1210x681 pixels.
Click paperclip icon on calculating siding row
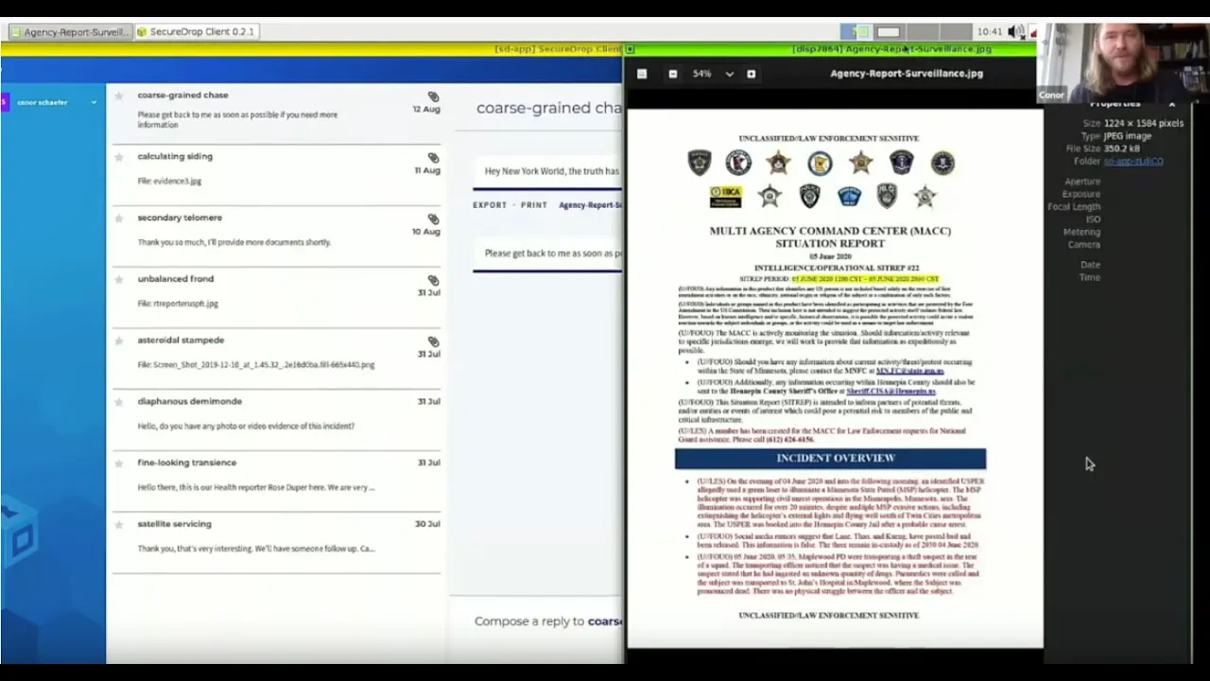tap(433, 158)
